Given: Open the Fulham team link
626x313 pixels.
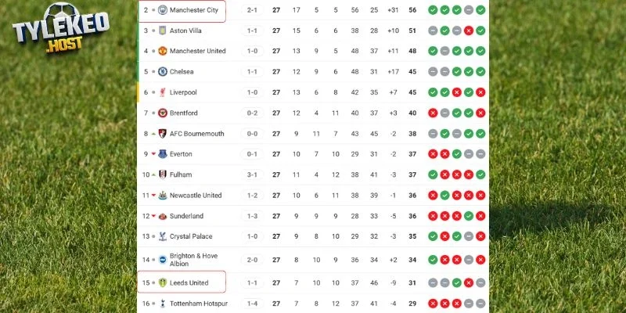Looking at the screenshot, I should point(181,174).
